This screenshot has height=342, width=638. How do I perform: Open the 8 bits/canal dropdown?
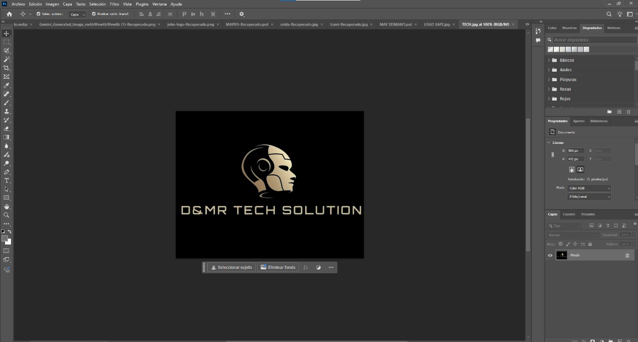coord(589,197)
